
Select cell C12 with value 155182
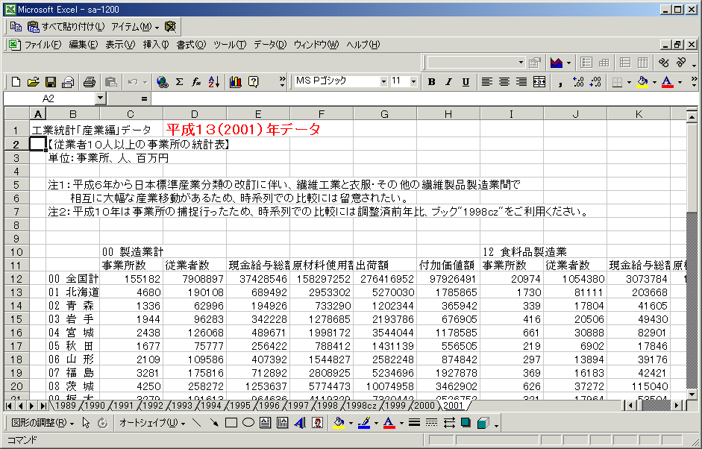tap(131, 278)
